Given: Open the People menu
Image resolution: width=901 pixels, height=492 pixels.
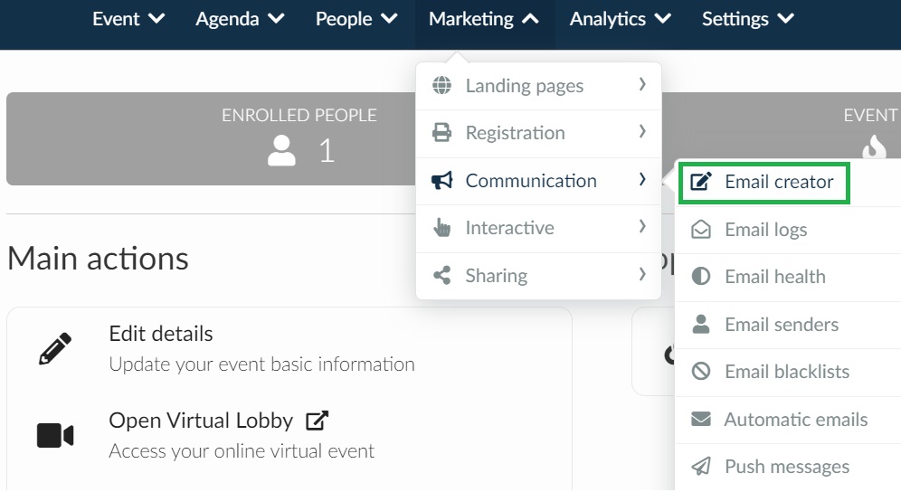Looking at the screenshot, I should tap(356, 19).
